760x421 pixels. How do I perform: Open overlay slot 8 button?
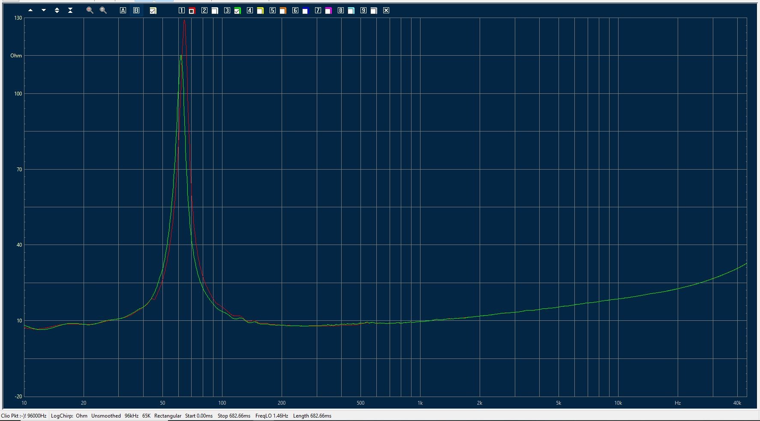point(341,10)
